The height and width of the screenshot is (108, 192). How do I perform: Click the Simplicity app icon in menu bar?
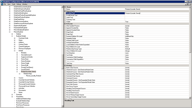point(2,4)
